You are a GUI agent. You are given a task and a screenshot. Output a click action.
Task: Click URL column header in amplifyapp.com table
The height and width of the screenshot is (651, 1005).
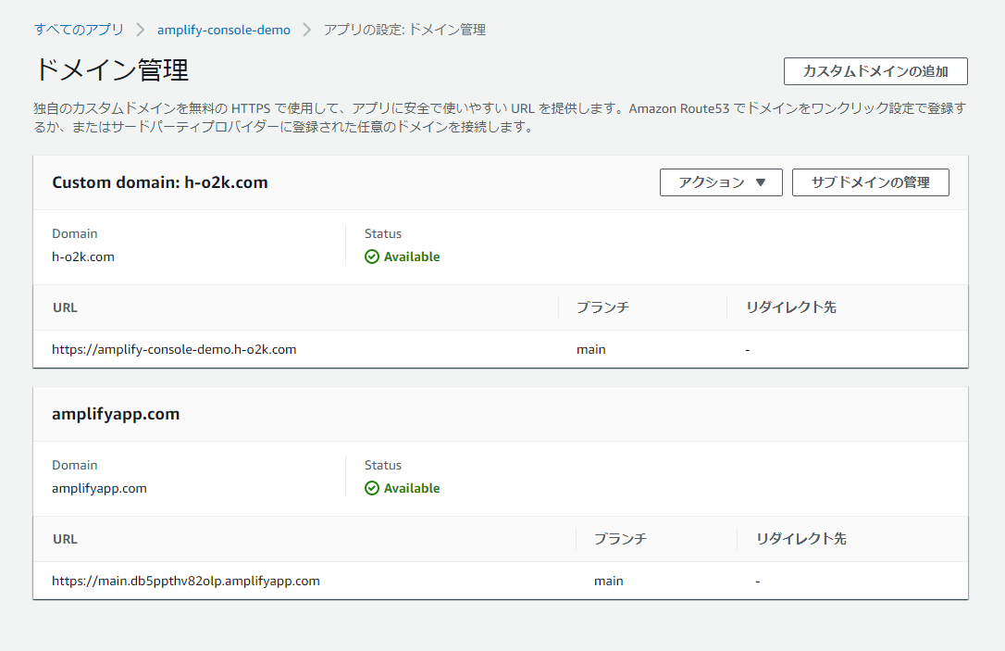pyautogui.click(x=66, y=539)
